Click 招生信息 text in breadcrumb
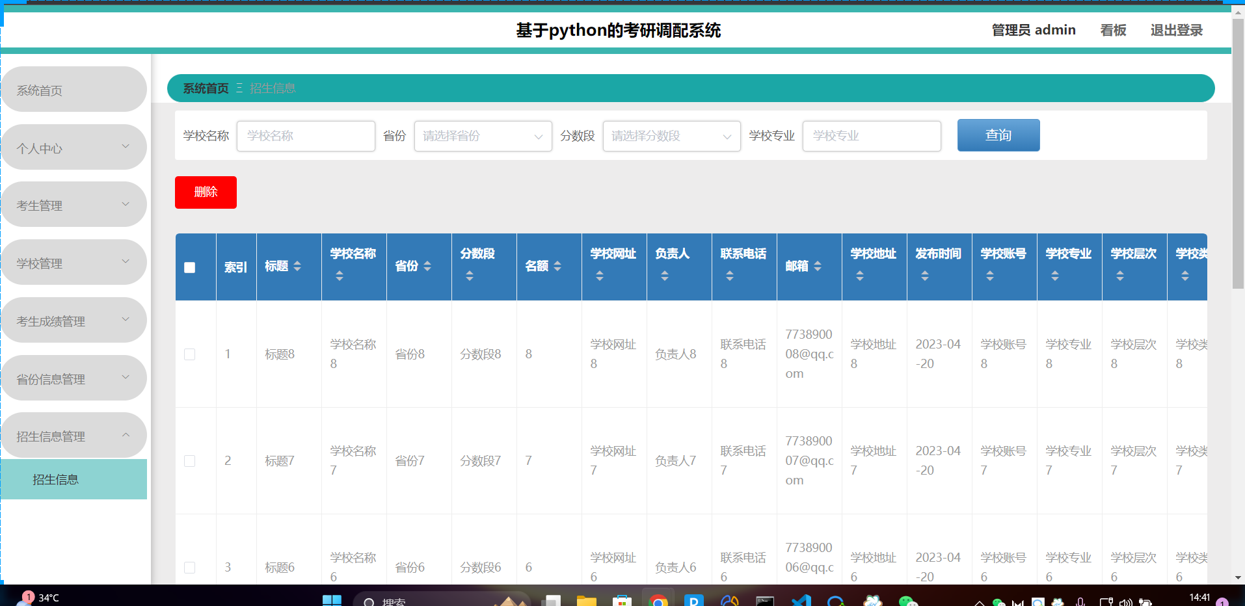Screen dimensions: 1245x606 pyautogui.click(x=273, y=88)
